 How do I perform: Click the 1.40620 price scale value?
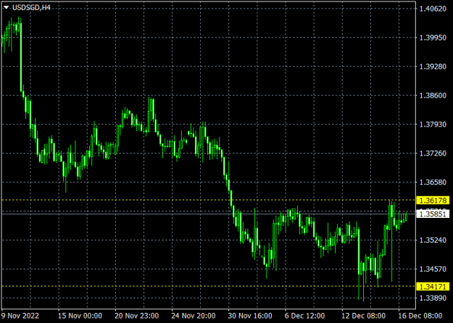pos(433,9)
